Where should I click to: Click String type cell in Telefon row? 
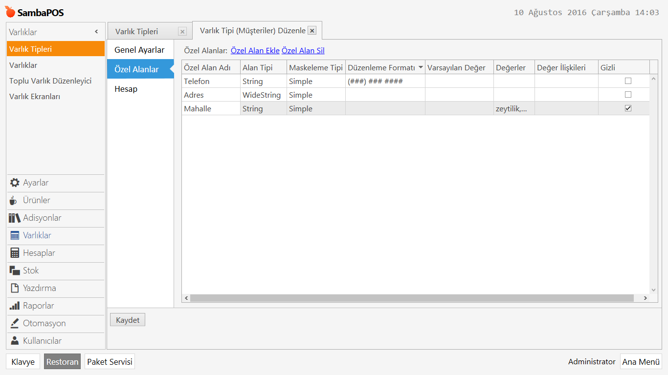[264, 81]
